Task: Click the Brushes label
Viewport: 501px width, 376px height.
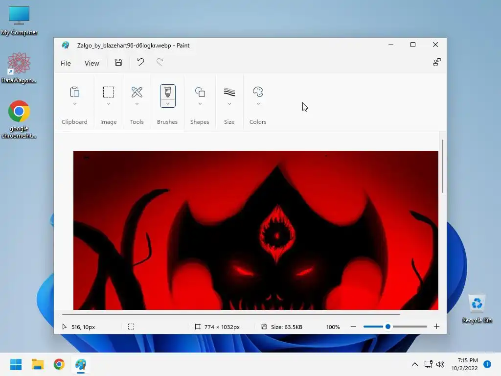Action: [x=167, y=122]
